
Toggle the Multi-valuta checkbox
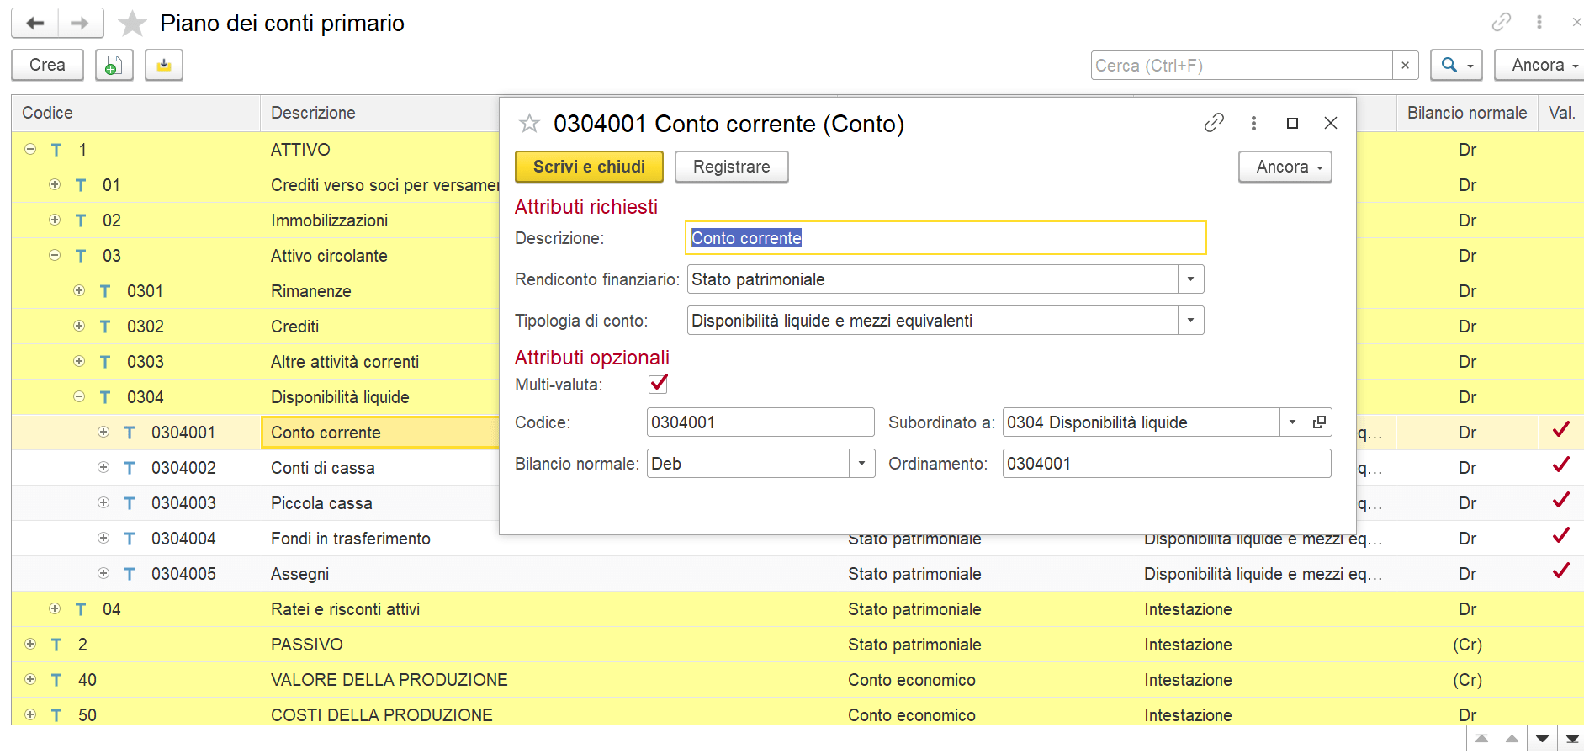click(658, 384)
